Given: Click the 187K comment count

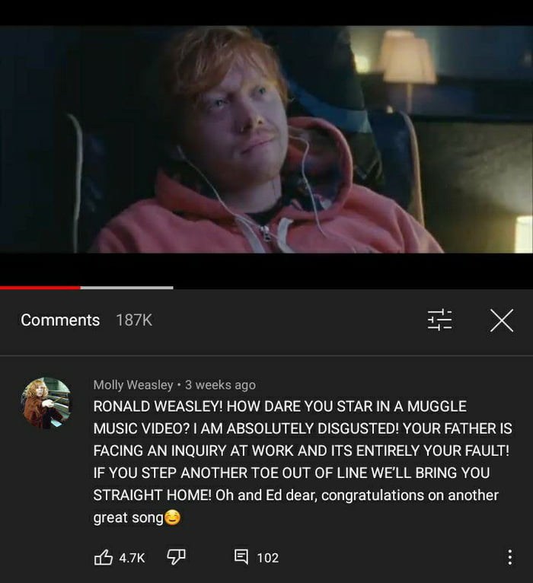Looking at the screenshot, I should coord(134,320).
